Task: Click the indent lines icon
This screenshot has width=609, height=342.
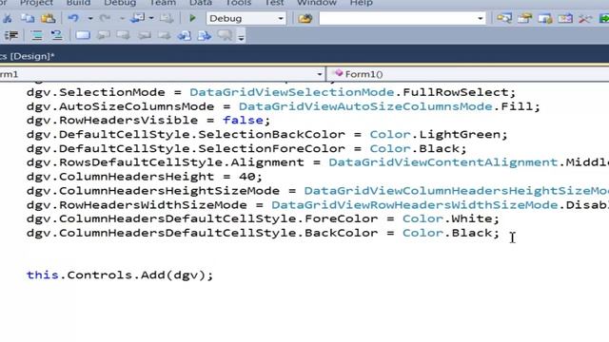Action: pos(11,36)
